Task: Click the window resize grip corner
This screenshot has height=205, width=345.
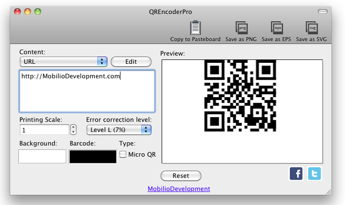Action: (x=329, y=192)
